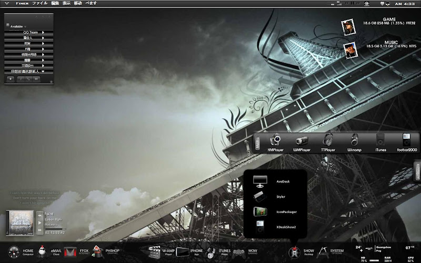Click the Linkin Park album art thumbnail
This screenshot has width=421, height=263.
tap(20, 222)
